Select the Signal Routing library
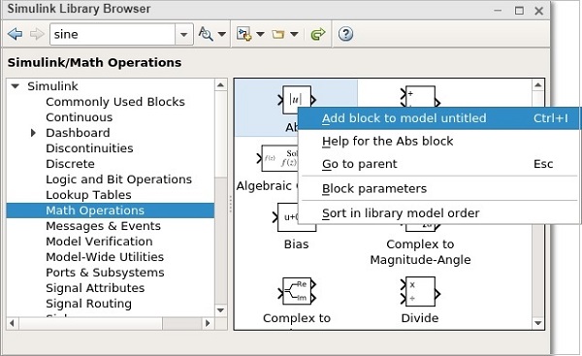This screenshot has width=582, height=356. tap(88, 304)
